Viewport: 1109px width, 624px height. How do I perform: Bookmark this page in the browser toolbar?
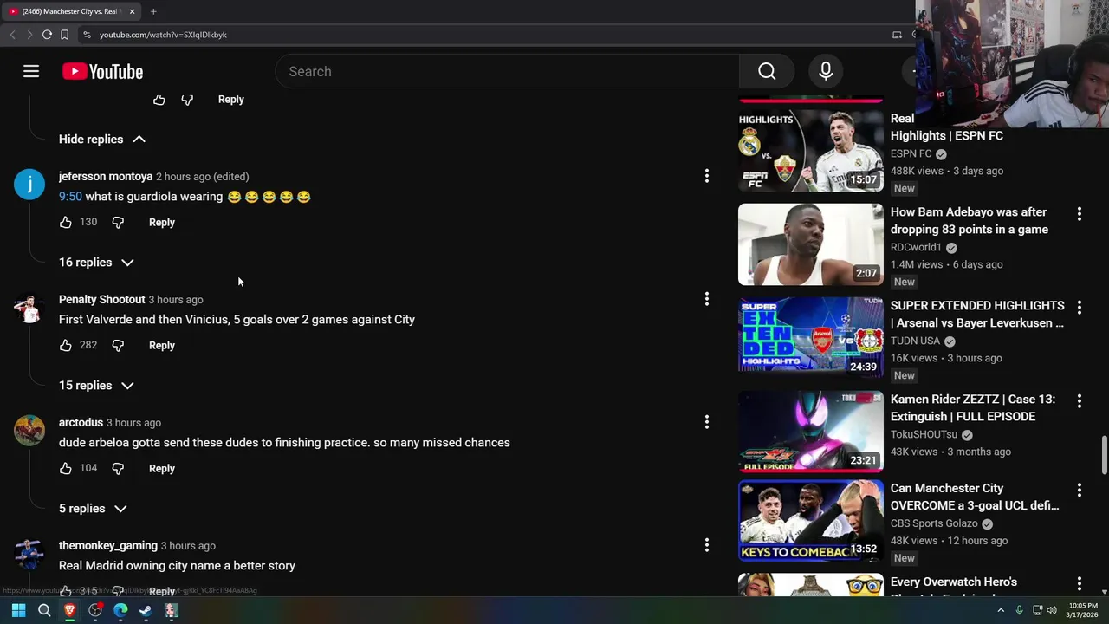(65, 35)
